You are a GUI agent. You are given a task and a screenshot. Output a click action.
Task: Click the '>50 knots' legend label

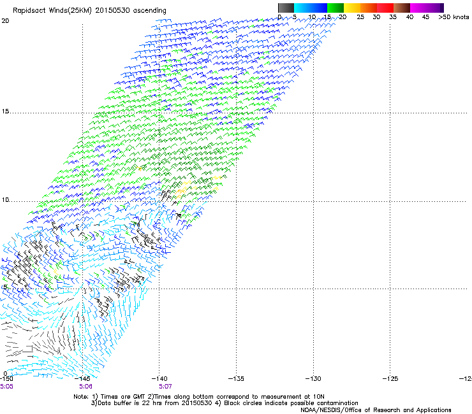coord(454,17)
